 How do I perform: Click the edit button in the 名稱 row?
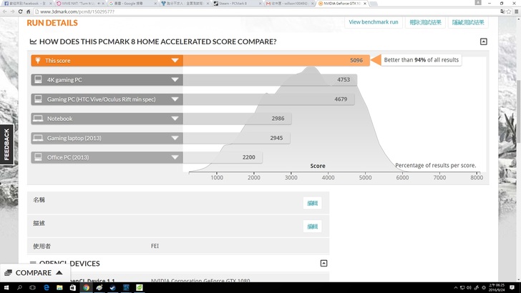click(x=312, y=203)
